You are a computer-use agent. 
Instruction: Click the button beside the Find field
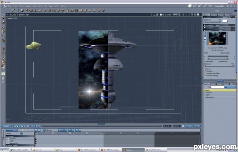click(230, 87)
